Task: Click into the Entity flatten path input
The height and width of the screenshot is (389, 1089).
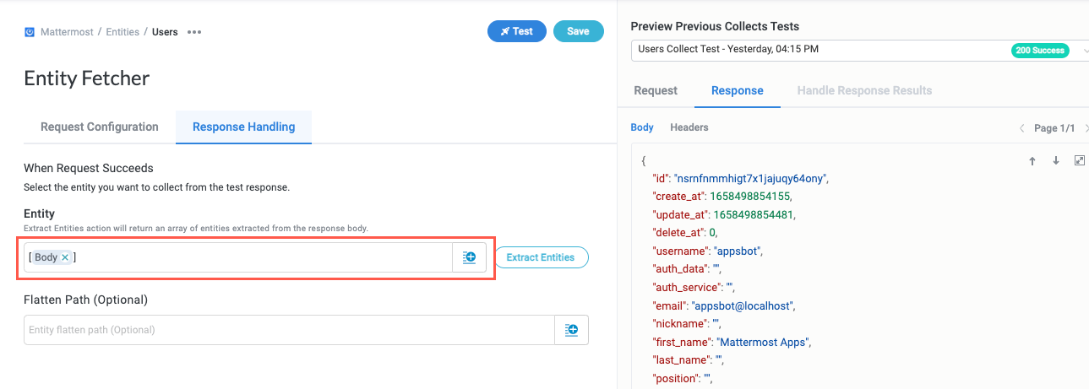Action: click(x=287, y=330)
